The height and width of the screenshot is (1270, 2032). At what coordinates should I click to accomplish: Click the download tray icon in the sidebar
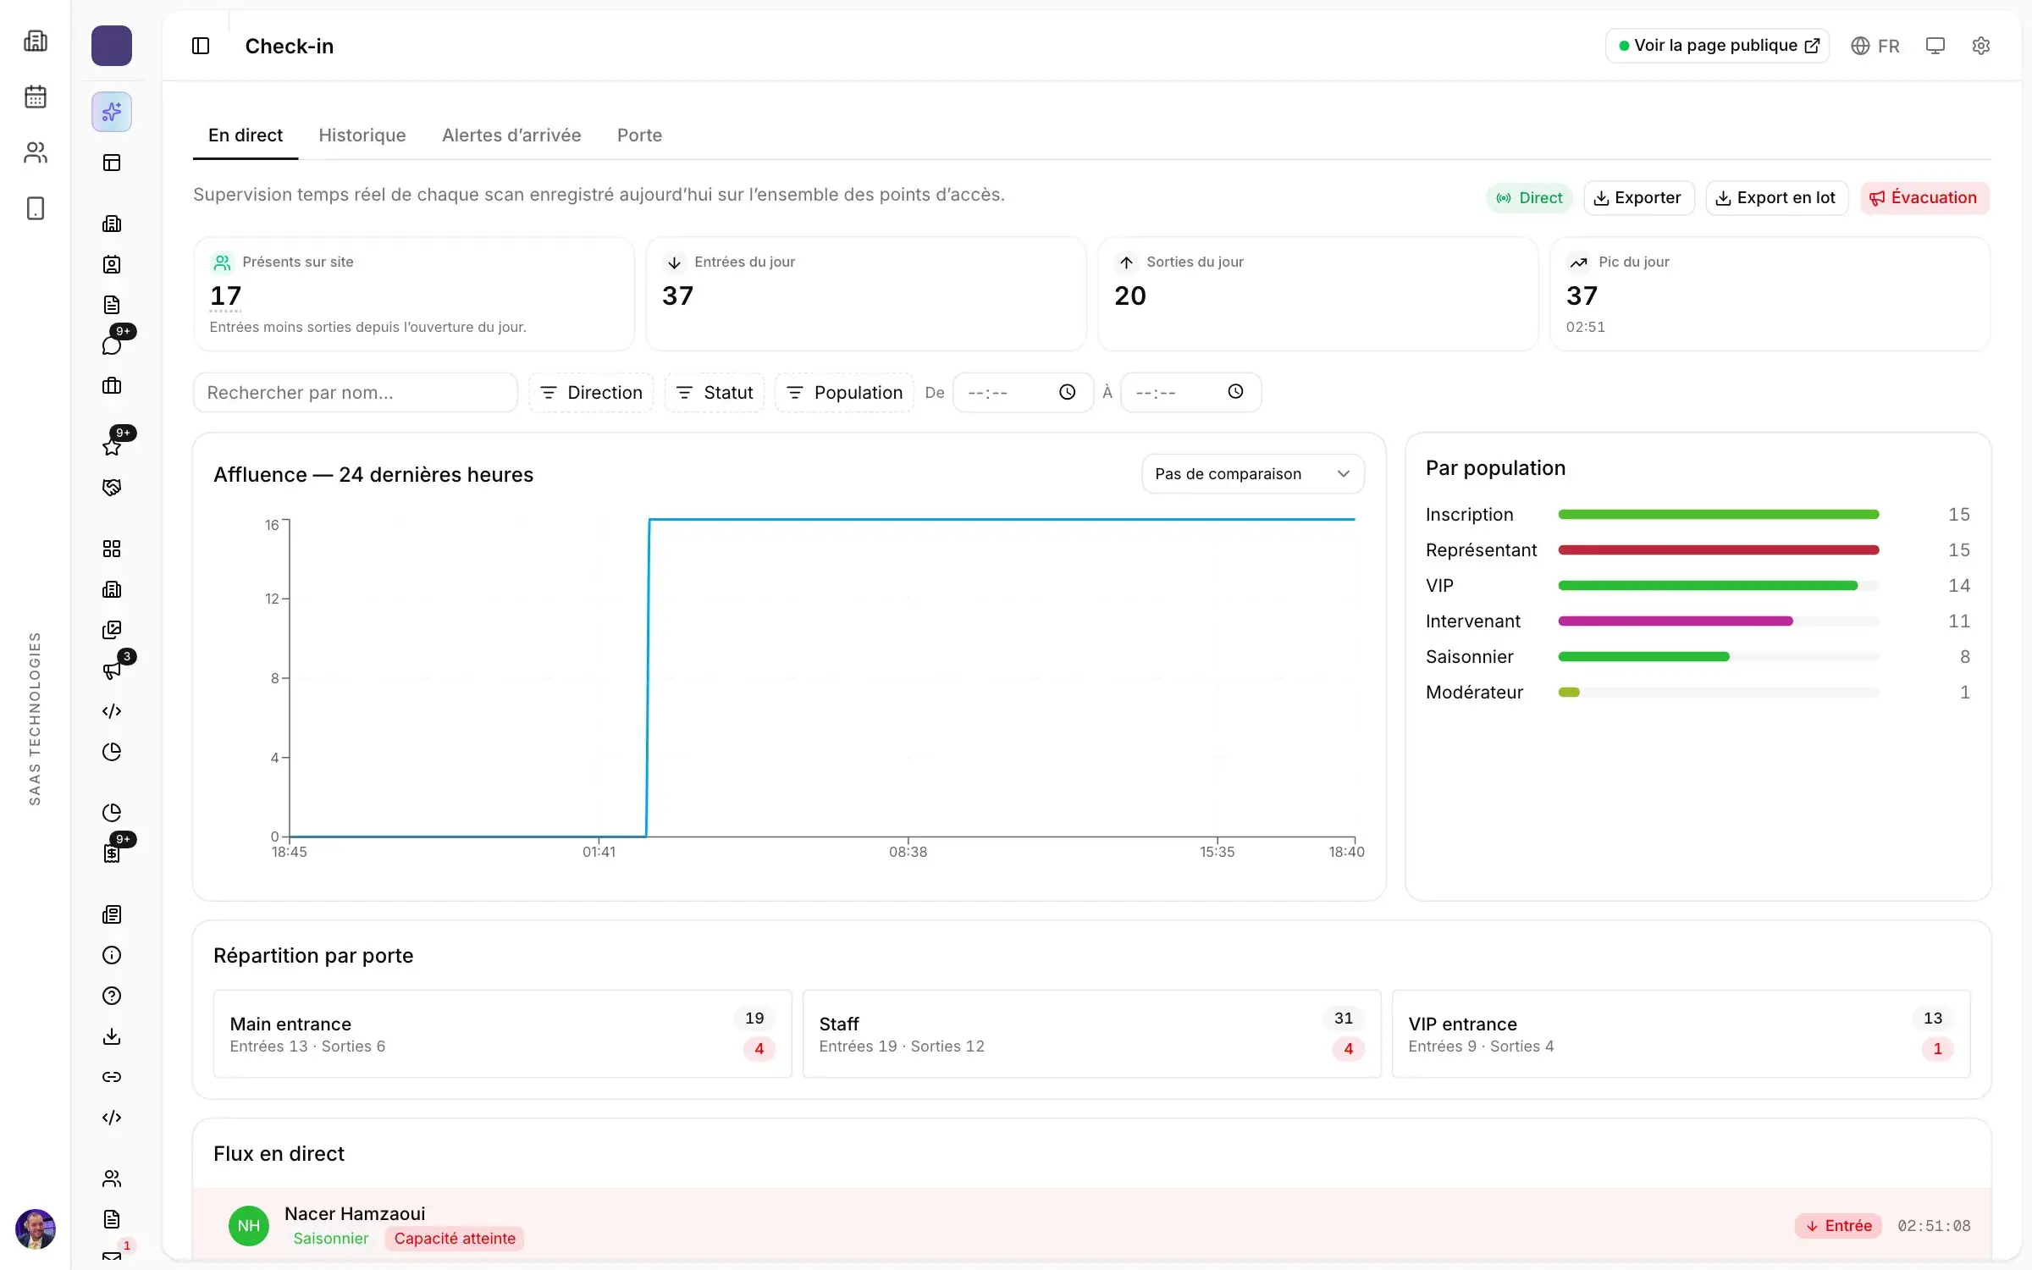click(x=112, y=1035)
